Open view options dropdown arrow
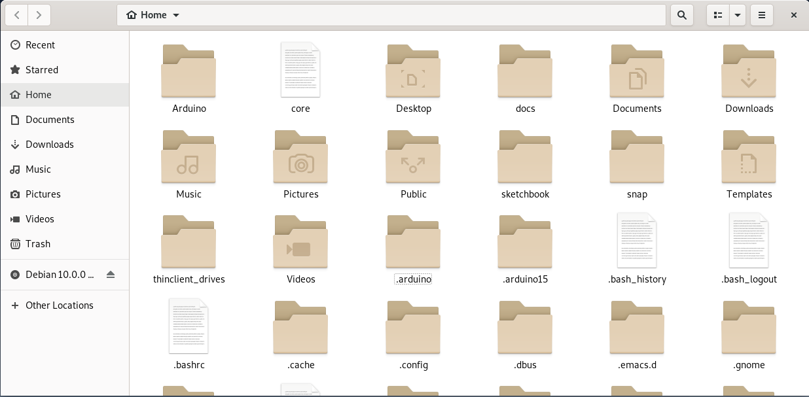 point(738,14)
